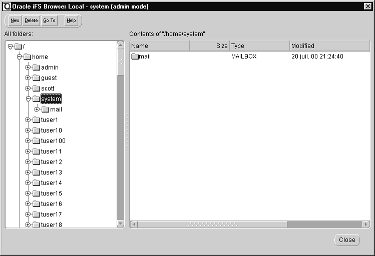Sort contents by Name column header
The width and height of the screenshot is (375, 256).
(160, 46)
